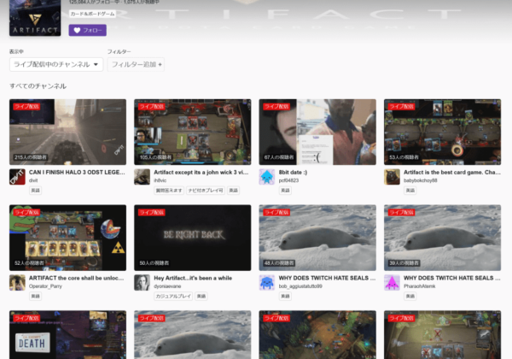The width and height of the screenshot is (512, 359).
Task: Open Hey Artifact...it's been a while title
Action: tap(193, 279)
